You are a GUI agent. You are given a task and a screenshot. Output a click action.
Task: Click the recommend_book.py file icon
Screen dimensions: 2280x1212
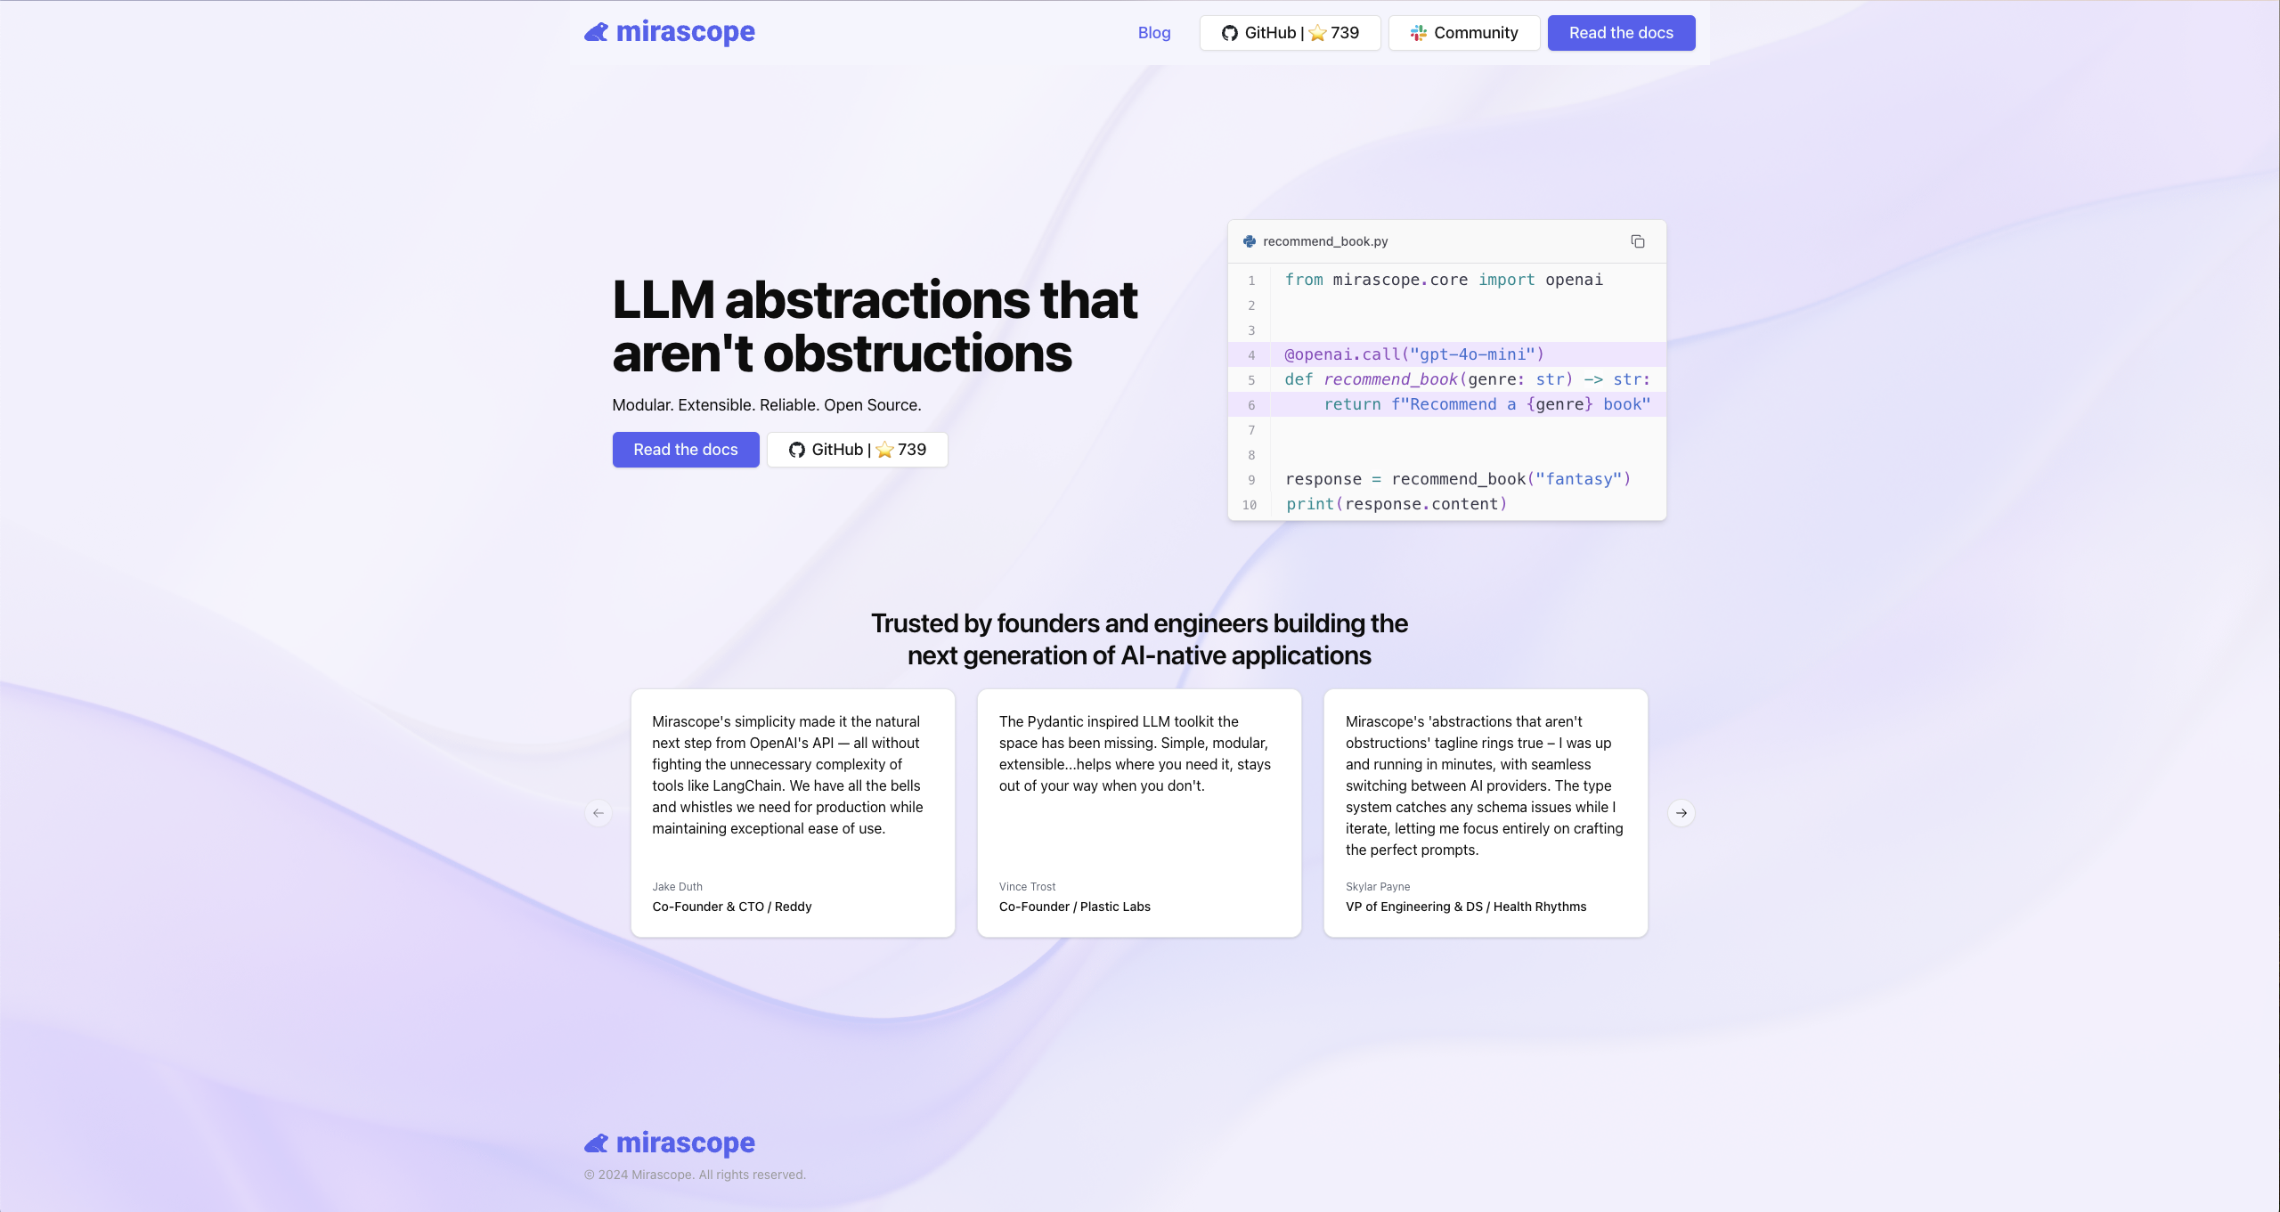tap(1251, 240)
